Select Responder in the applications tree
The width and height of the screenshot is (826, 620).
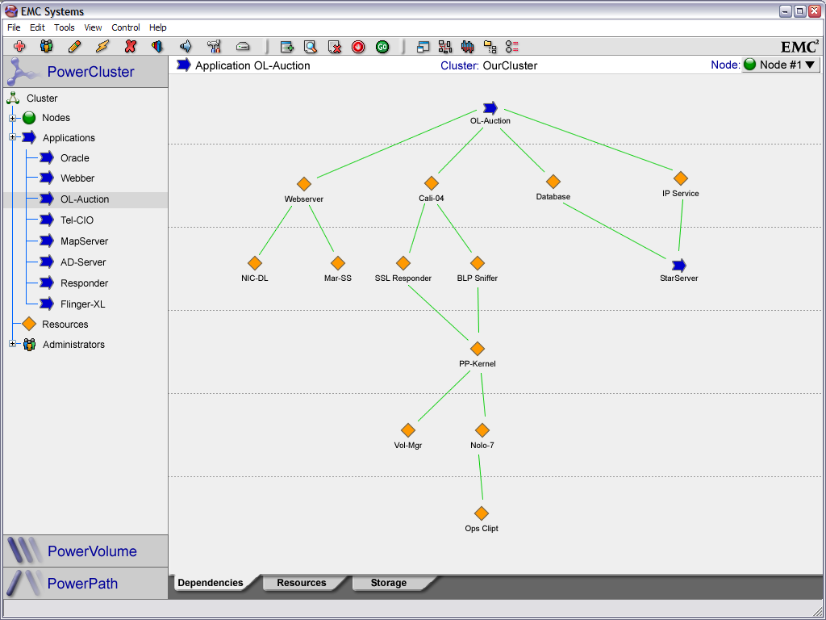(x=84, y=283)
